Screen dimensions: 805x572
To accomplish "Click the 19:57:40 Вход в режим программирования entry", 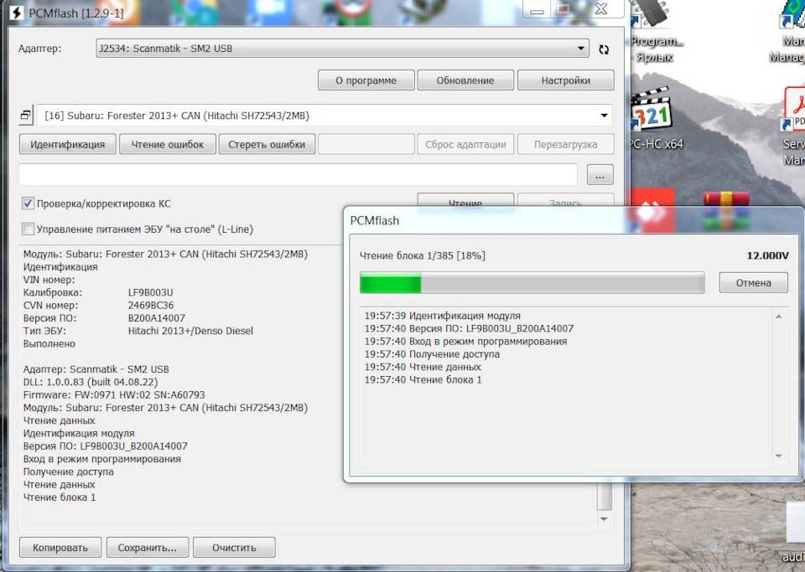I will 465,342.
